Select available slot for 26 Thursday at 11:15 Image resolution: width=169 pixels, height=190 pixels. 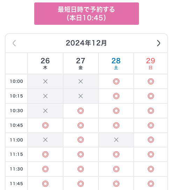coord(45,154)
